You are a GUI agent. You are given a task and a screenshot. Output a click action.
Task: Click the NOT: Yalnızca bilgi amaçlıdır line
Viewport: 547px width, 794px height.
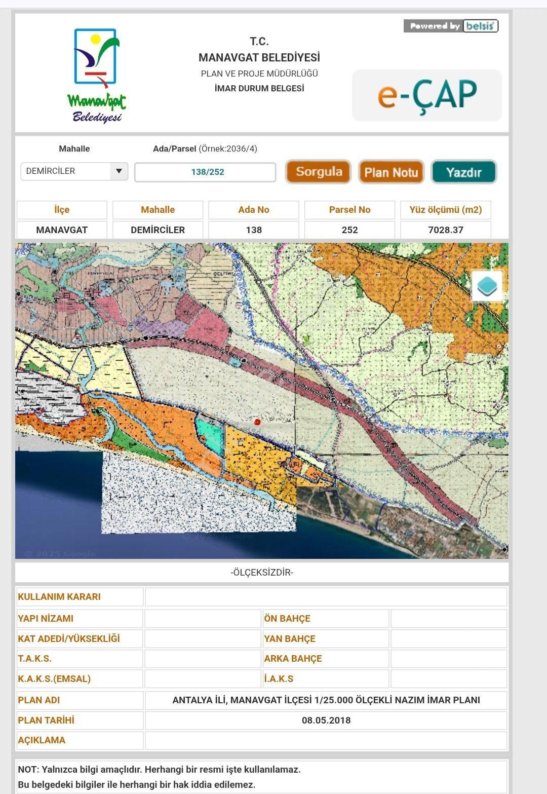pyautogui.click(x=159, y=769)
